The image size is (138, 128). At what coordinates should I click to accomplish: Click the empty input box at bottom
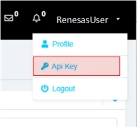pyautogui.click(x=59, y=122)
